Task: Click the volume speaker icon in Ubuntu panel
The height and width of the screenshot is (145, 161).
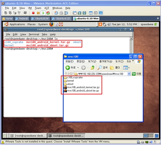Action: [x=109, y=24]
